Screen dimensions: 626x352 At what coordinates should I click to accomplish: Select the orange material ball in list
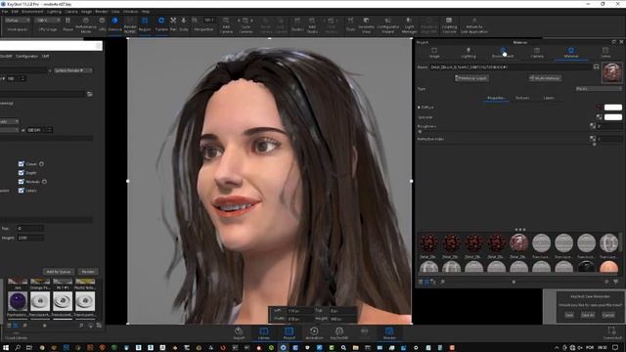pos(608,267)
